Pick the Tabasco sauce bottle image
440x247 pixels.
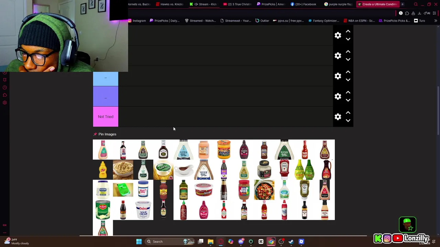pyautogui.click(x=224, y=210)
